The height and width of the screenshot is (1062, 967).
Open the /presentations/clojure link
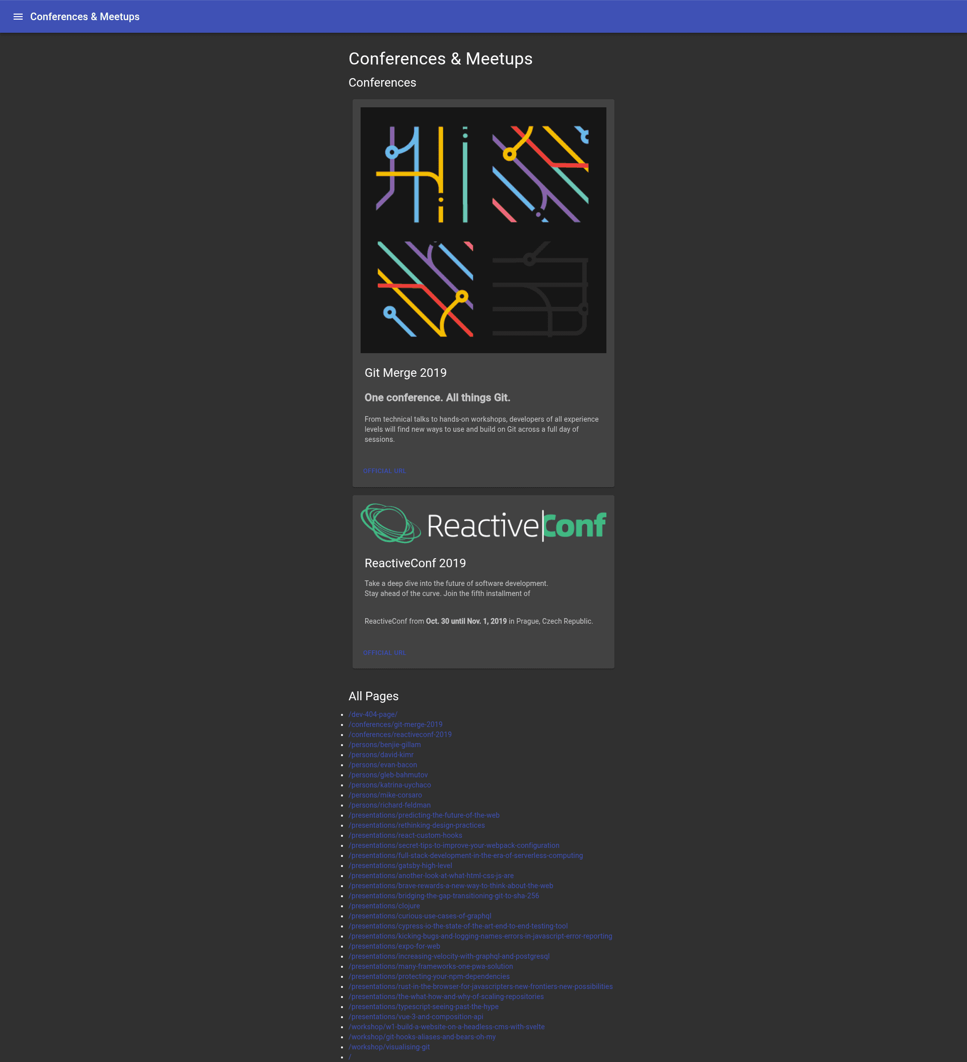click(384, 906)
